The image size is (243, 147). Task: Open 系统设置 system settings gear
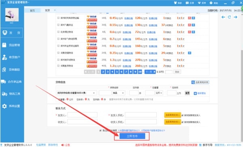[4, 106]
